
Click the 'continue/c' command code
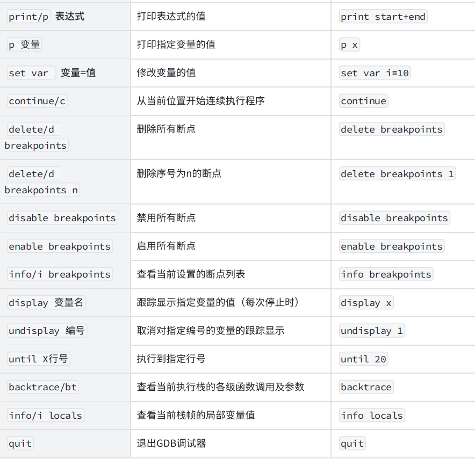[37, 101]
